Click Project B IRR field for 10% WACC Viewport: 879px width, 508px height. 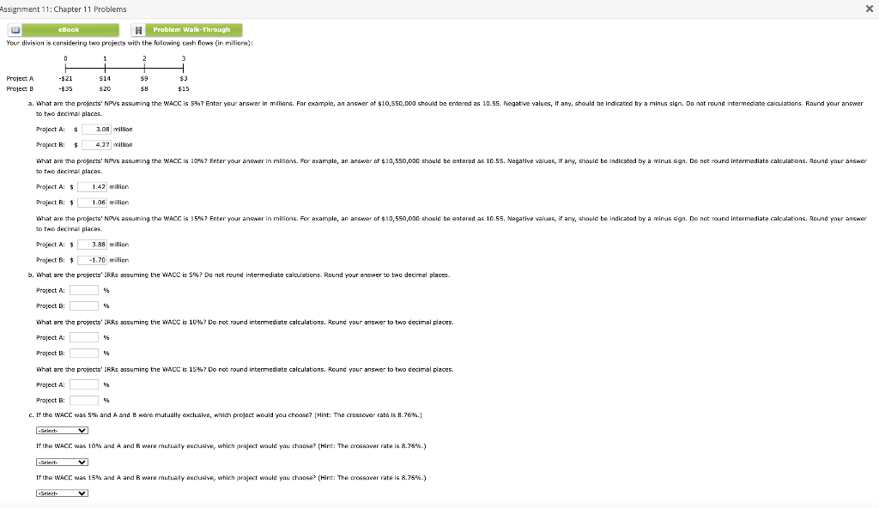84,354
